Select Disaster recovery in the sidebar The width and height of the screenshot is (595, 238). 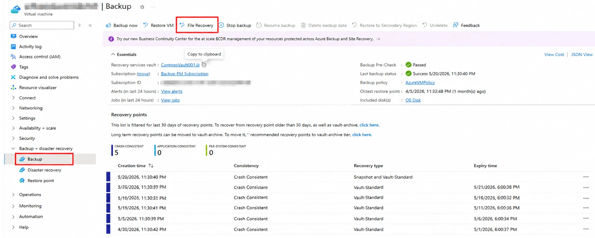point(44,170)
